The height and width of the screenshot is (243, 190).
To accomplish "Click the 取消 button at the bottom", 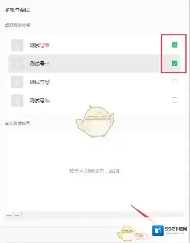I will click(138, 235).
